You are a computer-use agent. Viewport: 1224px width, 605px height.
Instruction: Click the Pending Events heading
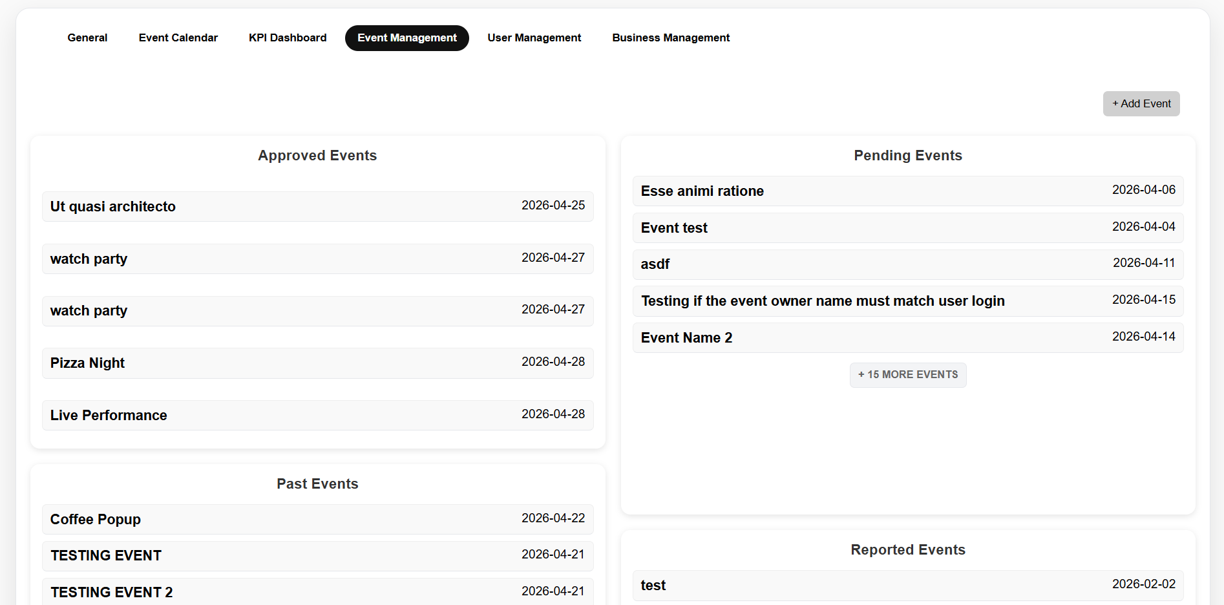pyautogui.click(x=908, y=156)
